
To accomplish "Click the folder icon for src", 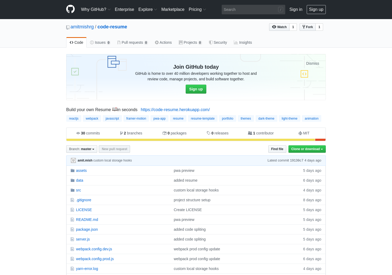I will point(73,190).
